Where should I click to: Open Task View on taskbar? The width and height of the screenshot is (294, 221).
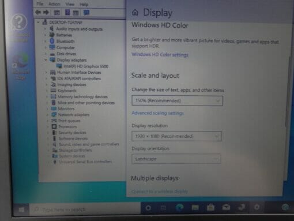point(163,208)
